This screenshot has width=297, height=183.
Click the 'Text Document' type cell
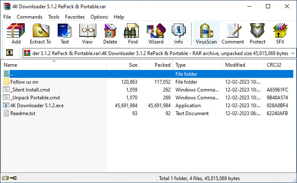[192, 113]
